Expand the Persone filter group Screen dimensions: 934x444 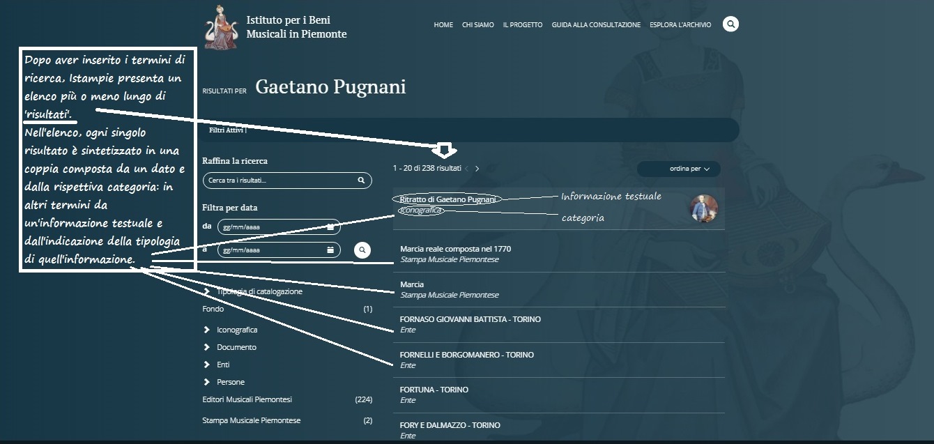point(207,382)
